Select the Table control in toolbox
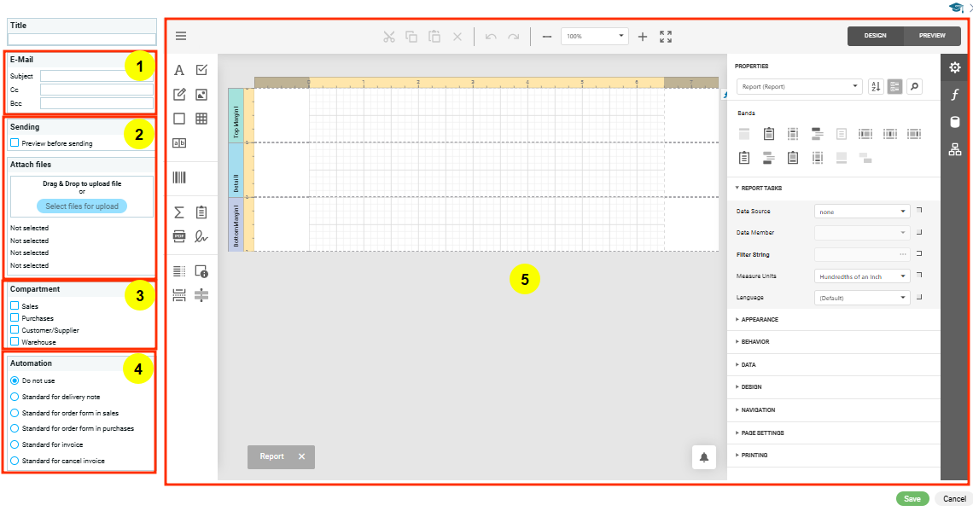973x511 pixels. (x=201, y=119)
